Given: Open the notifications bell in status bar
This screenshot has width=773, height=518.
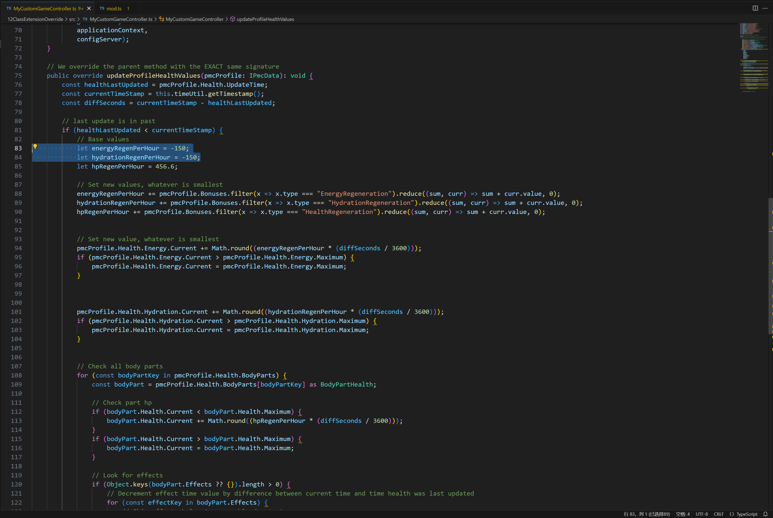Looking at the screenshot, I should tap(765, 514).
